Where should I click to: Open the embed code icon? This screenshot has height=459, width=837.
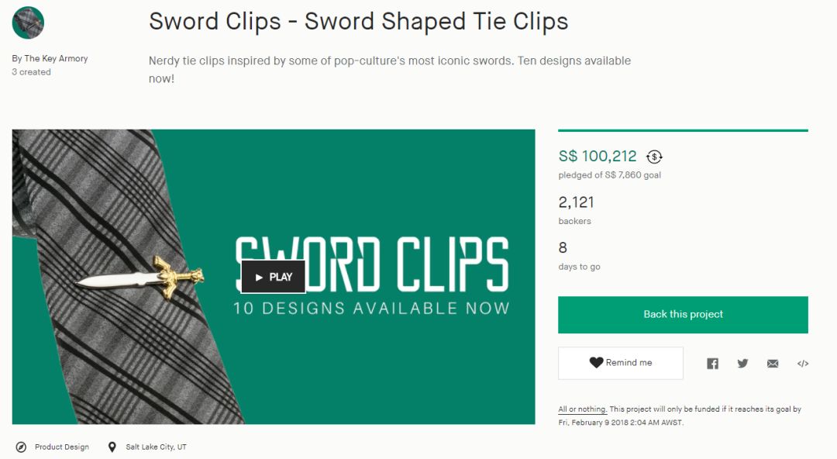click(803, 364)
